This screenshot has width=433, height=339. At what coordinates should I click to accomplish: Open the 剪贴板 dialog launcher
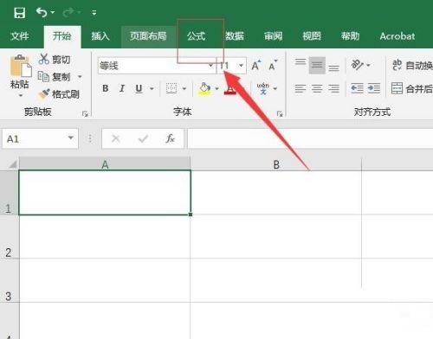tap(85, 114)
